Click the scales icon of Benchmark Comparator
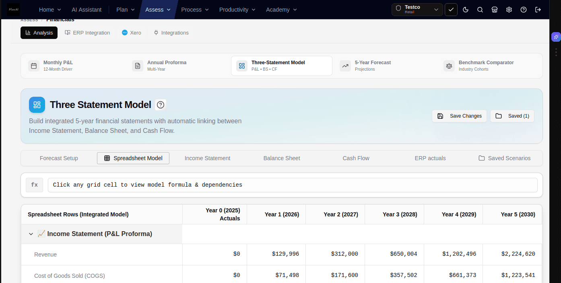Viewport: 561px width, 283px height. pyautogui.click(x=449, y=66)
